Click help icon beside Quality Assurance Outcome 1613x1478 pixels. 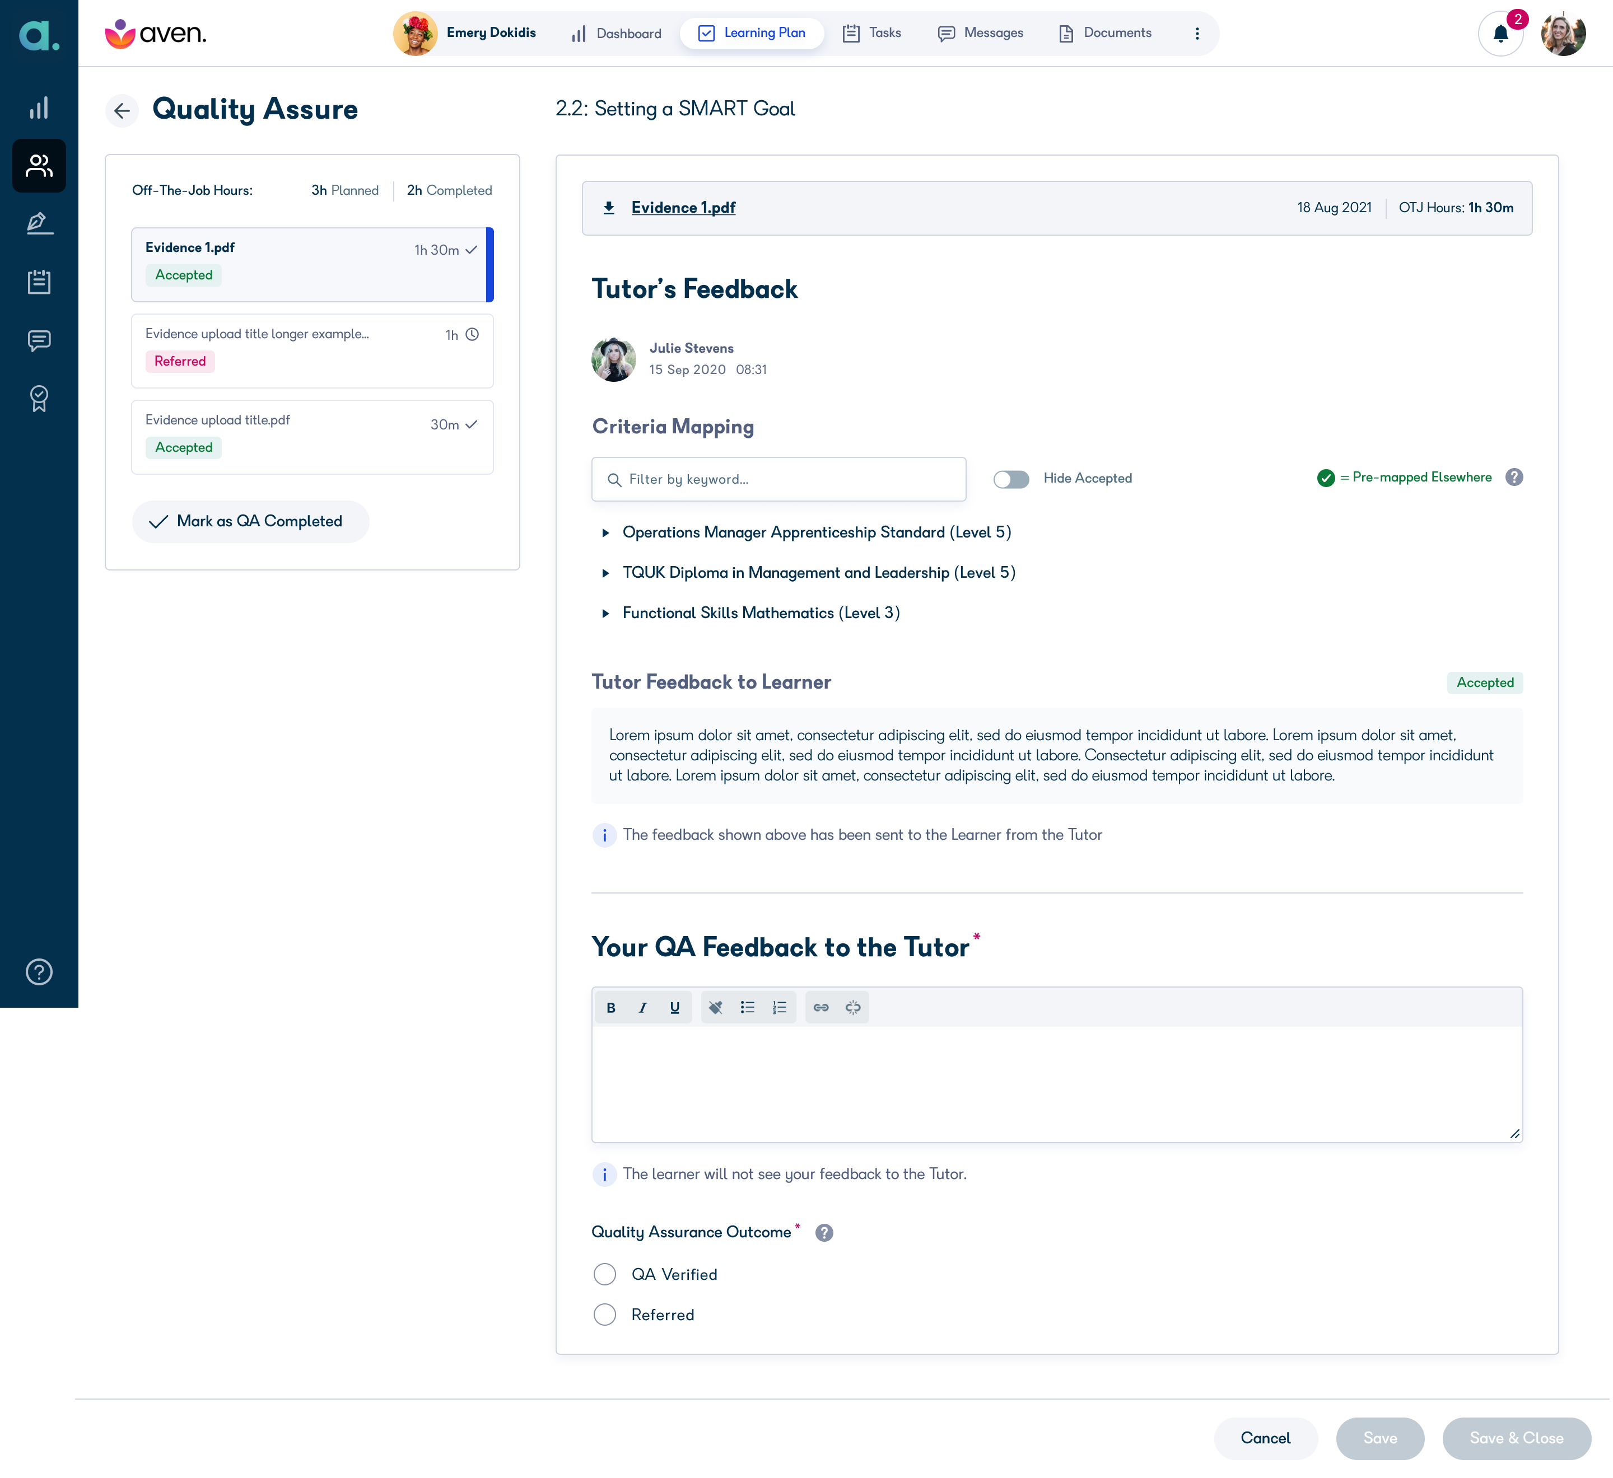coord(824,1232)
